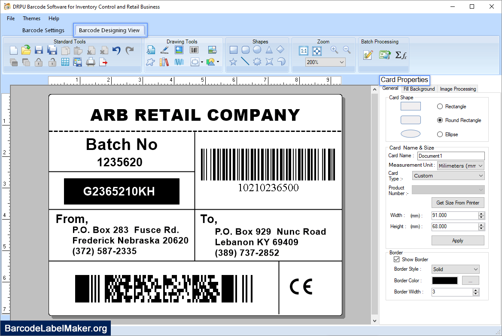Select the Pencil tool in Drawing Tools

pos(164,49)
